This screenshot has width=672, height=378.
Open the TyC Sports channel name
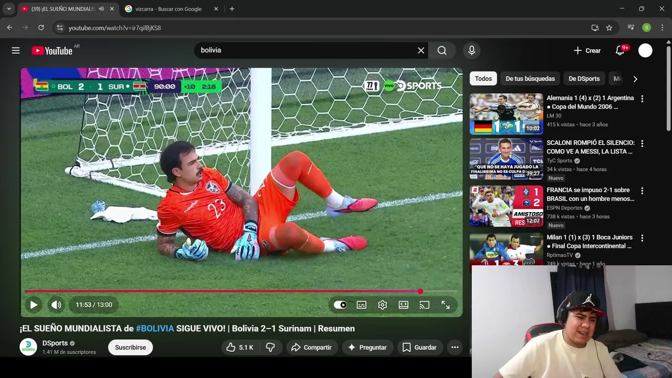coord(560,161)
